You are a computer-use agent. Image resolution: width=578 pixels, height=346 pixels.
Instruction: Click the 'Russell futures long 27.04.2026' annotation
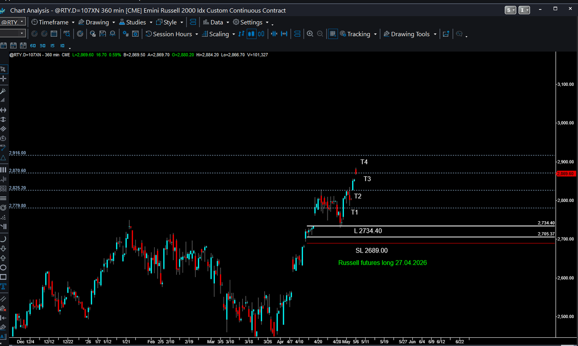coord(382,263)
